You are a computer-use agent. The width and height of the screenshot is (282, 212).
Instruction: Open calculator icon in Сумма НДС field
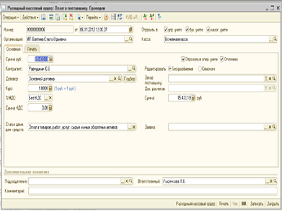[x=50, y=107]
